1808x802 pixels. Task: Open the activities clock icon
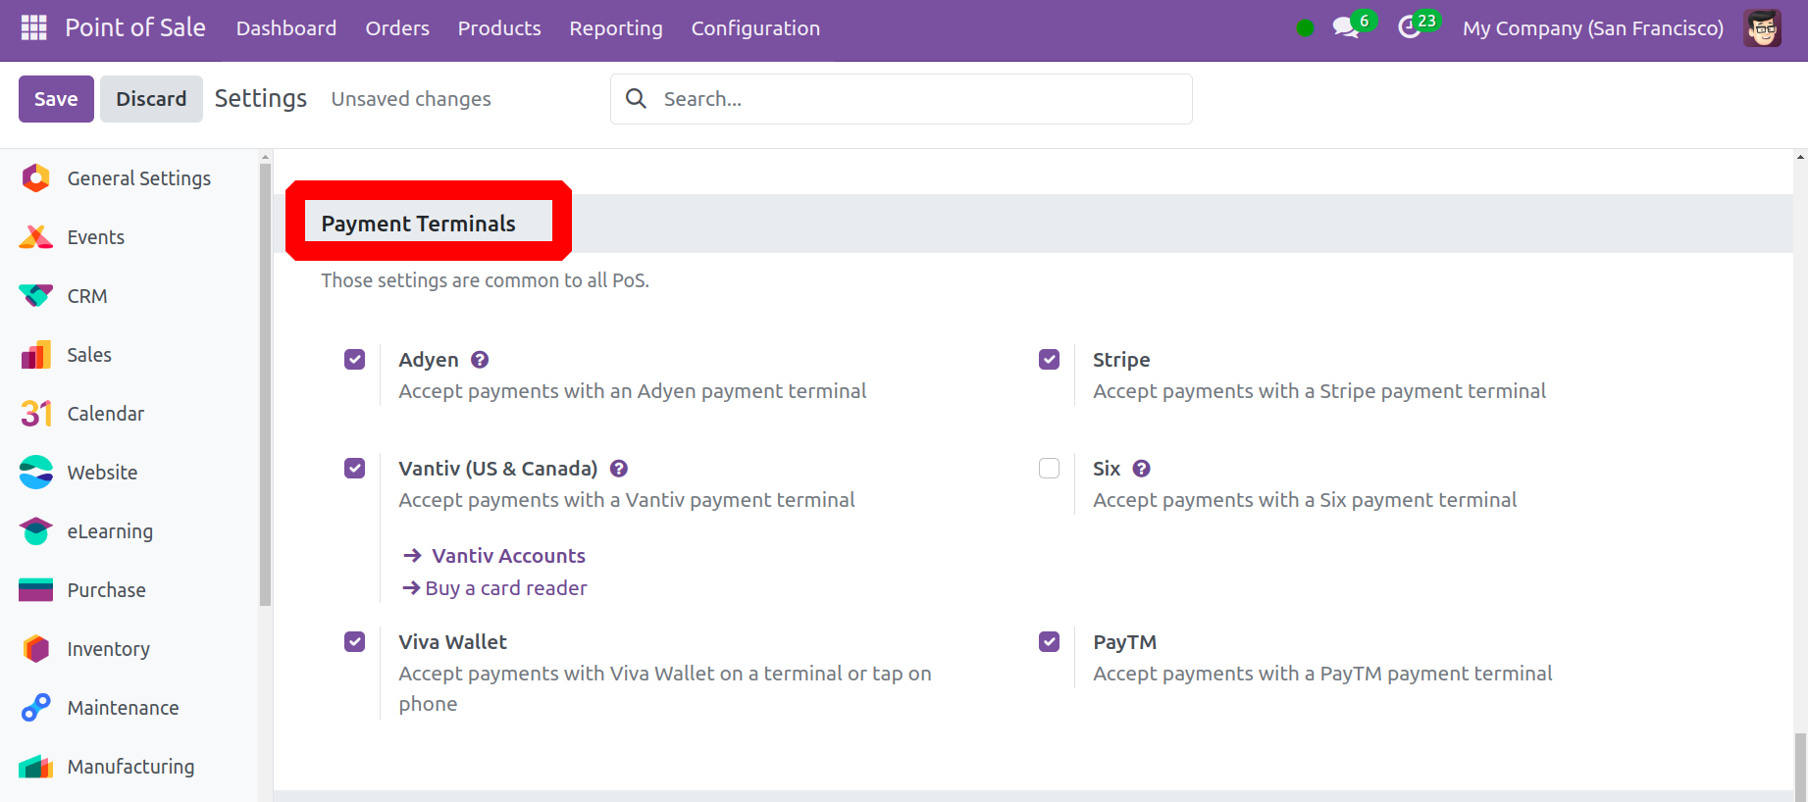tap(1410, 27)
